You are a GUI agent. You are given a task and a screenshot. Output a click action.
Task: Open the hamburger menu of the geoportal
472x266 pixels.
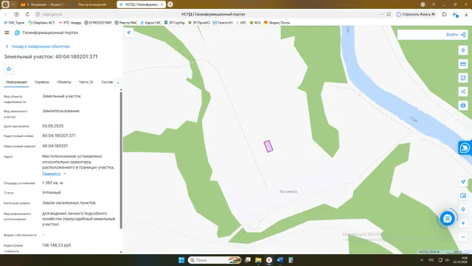click(7, 33)
